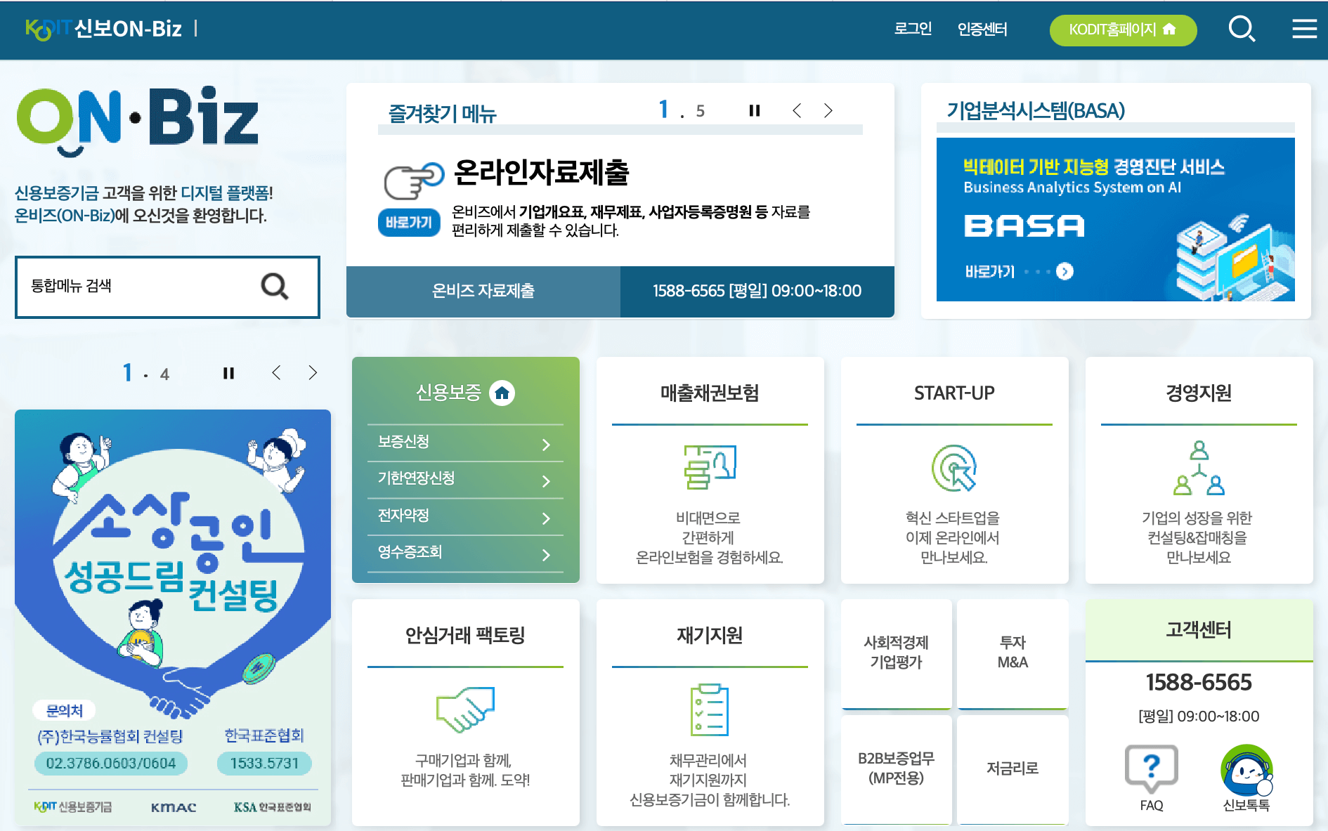Click the 02.3786.0603/0604 phone number
Image resolution: width=1328 pixels, height=831 pixels.
pos(111,764)
